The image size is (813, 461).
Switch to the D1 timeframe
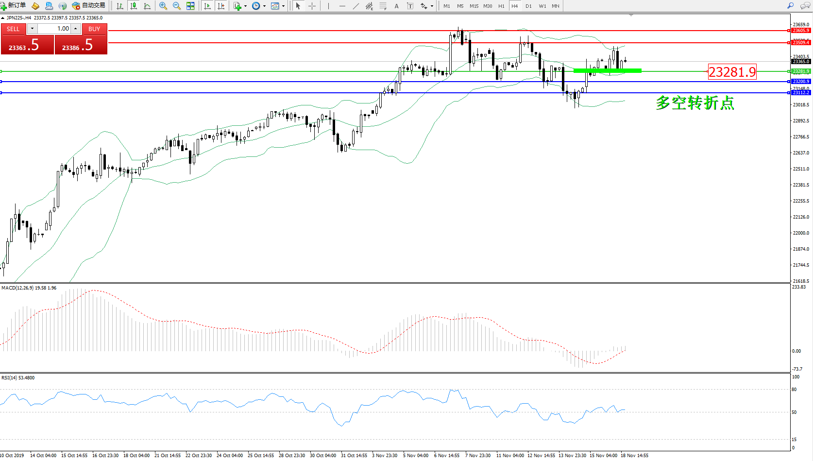(528, 6)
